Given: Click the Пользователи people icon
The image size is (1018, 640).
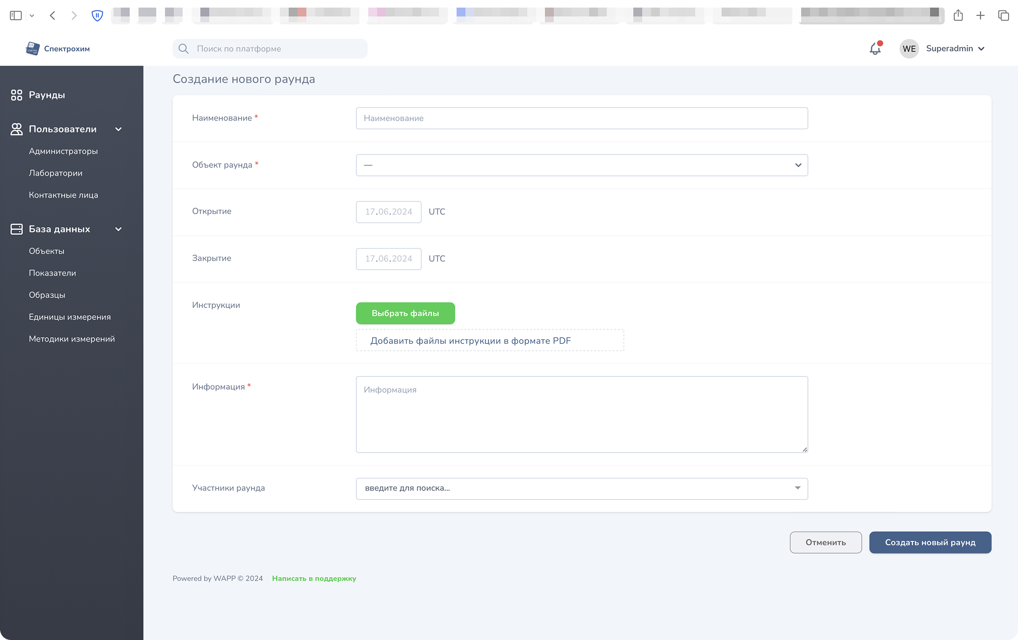Looking at the screenshot, I should pyautogui.click(x=15, y=129).
